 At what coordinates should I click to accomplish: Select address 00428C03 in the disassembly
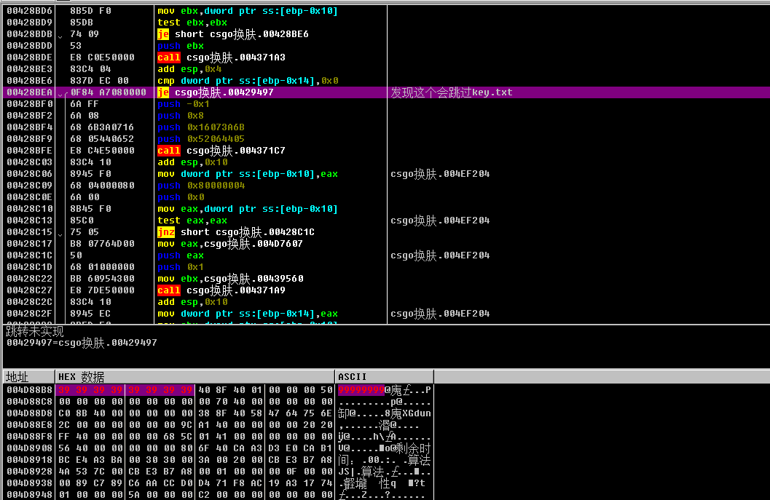29,162
